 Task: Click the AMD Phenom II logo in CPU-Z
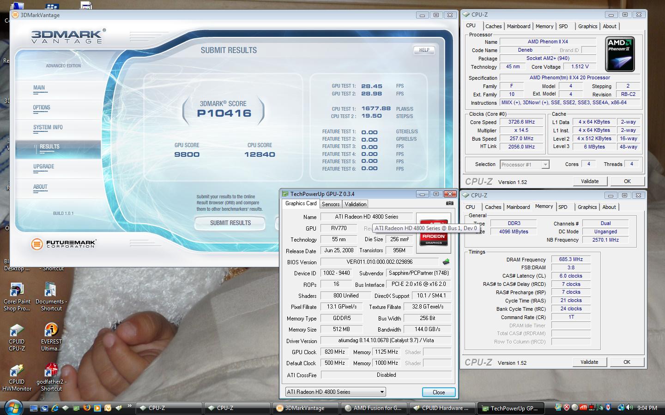tap(620, 54)
